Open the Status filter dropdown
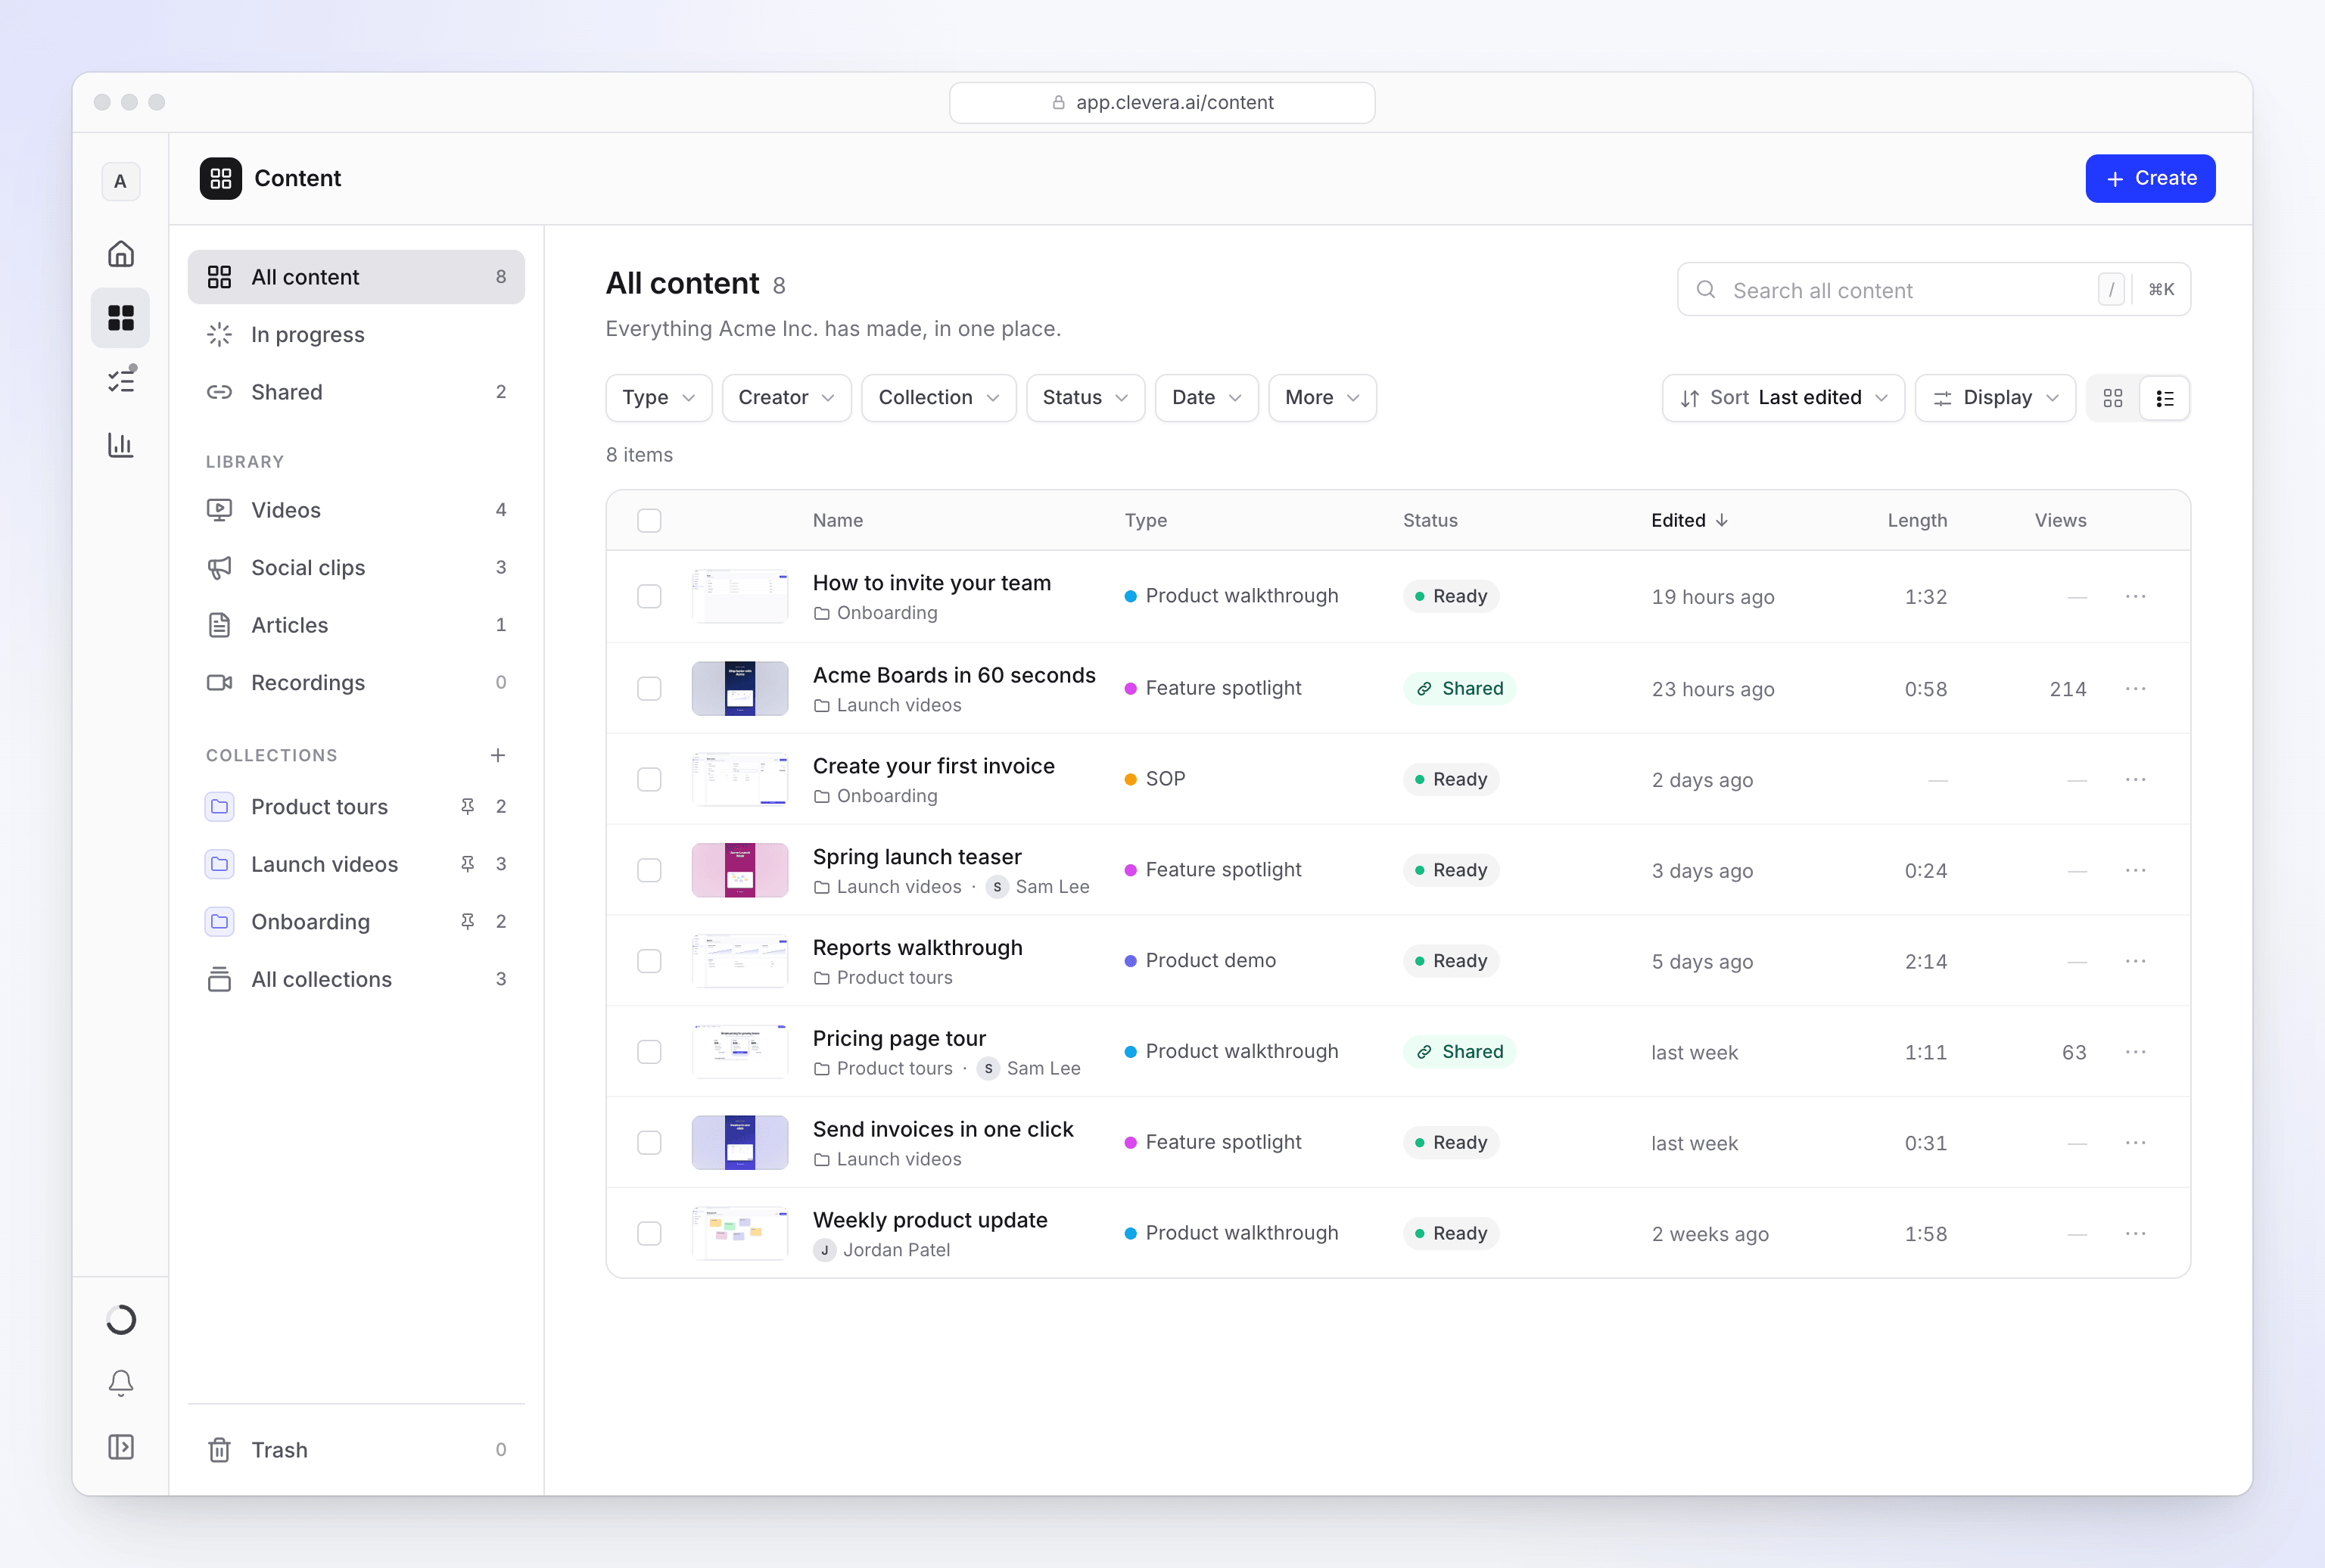 click(x=1085, y=398)
